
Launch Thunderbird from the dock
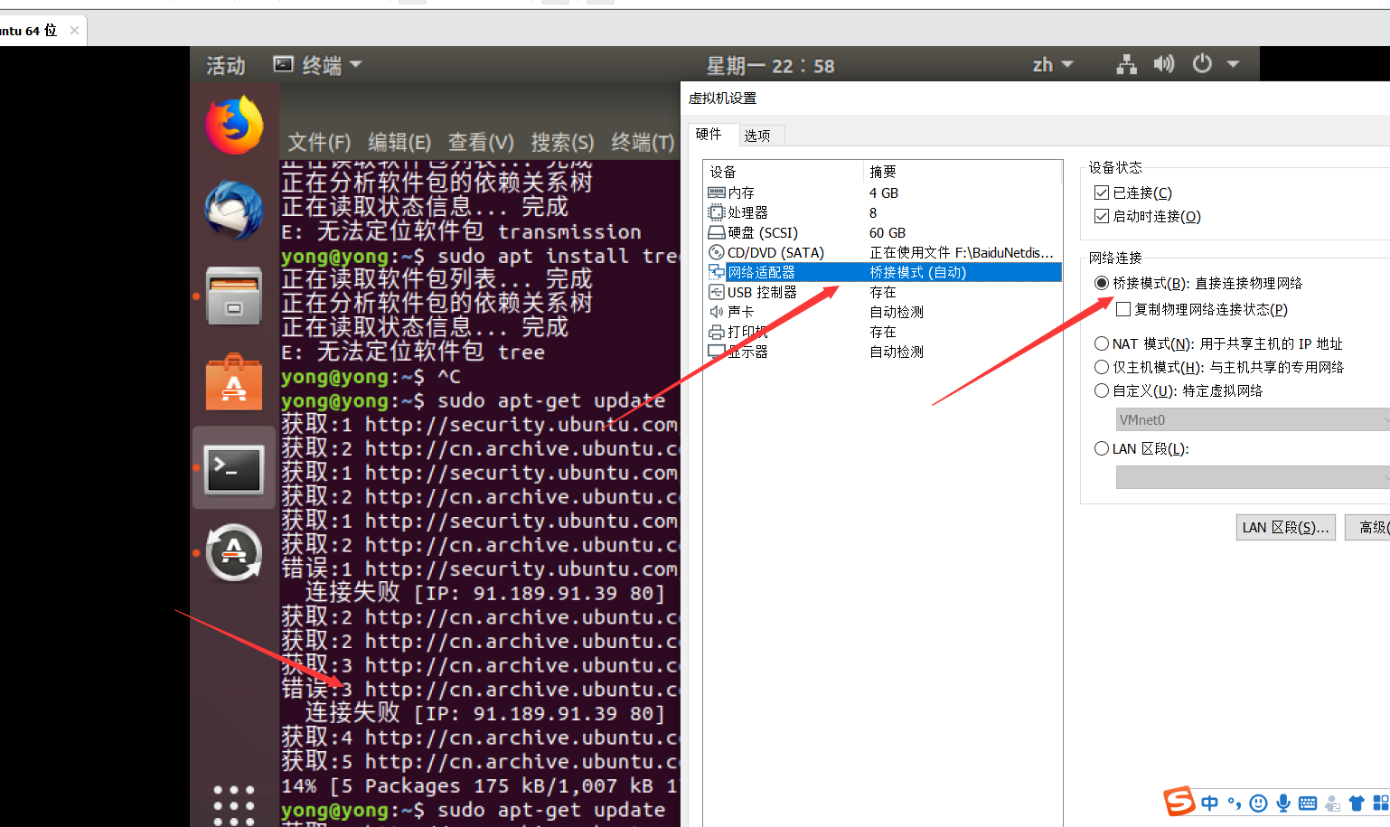tap(233, 210)
